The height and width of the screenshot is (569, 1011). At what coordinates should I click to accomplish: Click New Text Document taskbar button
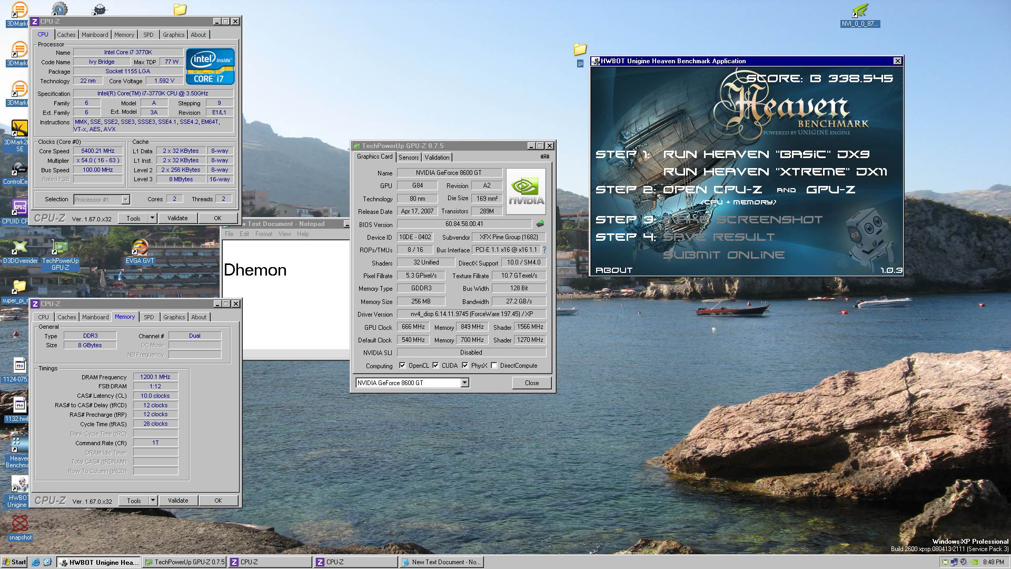point(441,562)
